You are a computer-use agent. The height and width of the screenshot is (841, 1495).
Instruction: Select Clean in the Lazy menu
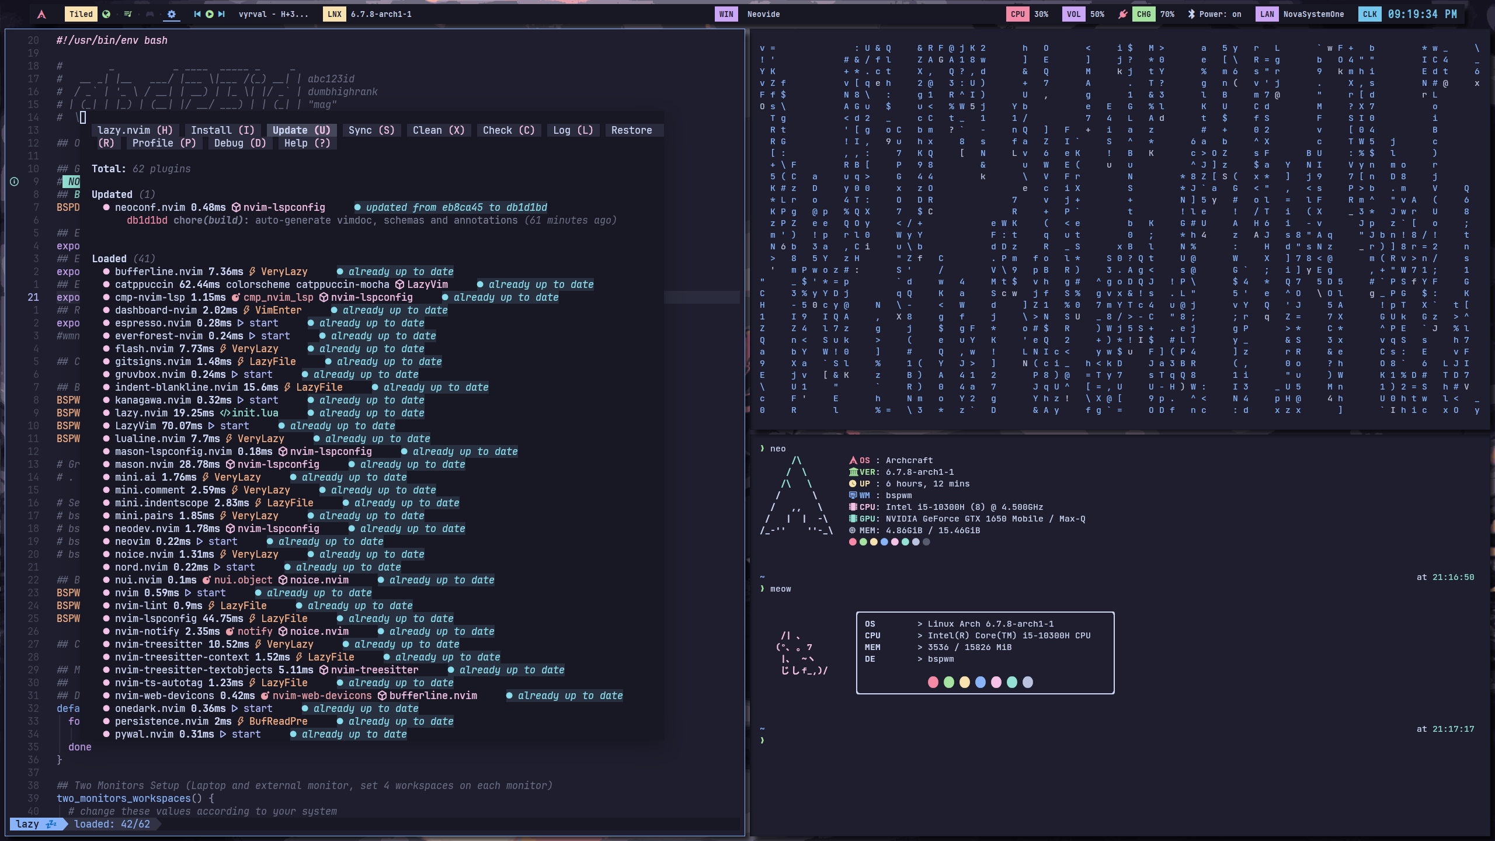coord(439,130)
